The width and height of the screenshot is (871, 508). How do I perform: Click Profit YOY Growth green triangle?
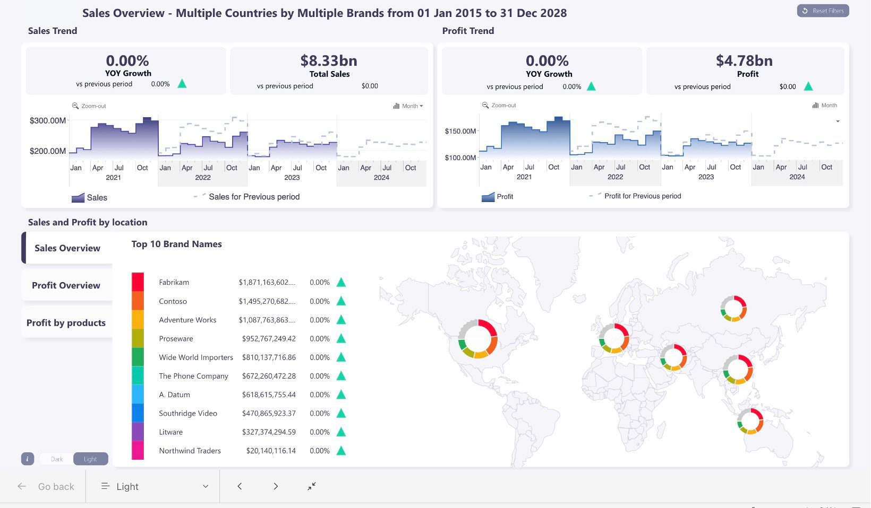pyautogui.click(x=591, y=86)
